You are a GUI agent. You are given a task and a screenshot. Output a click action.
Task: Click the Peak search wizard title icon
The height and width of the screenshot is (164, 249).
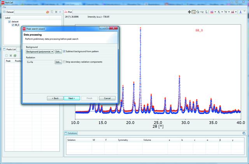(24, 29)
